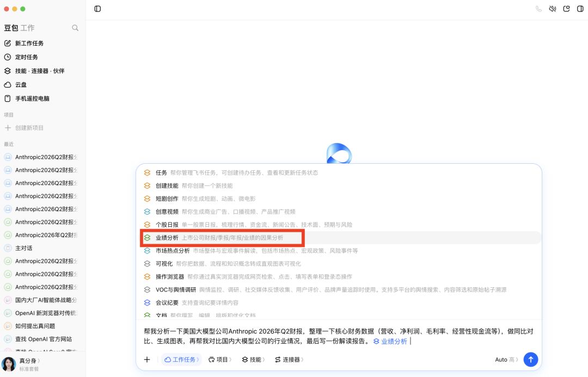The image size is (588, 377).
Task: Send the message with blue arrow button
Action: tap(531, 360)
